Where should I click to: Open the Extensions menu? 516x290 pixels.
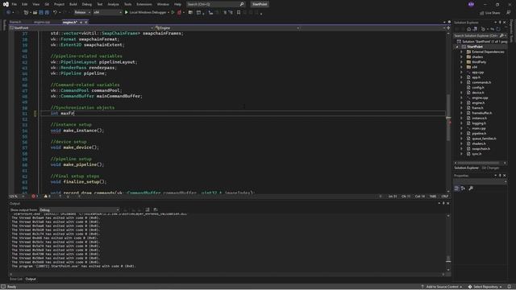coord(144,4)
